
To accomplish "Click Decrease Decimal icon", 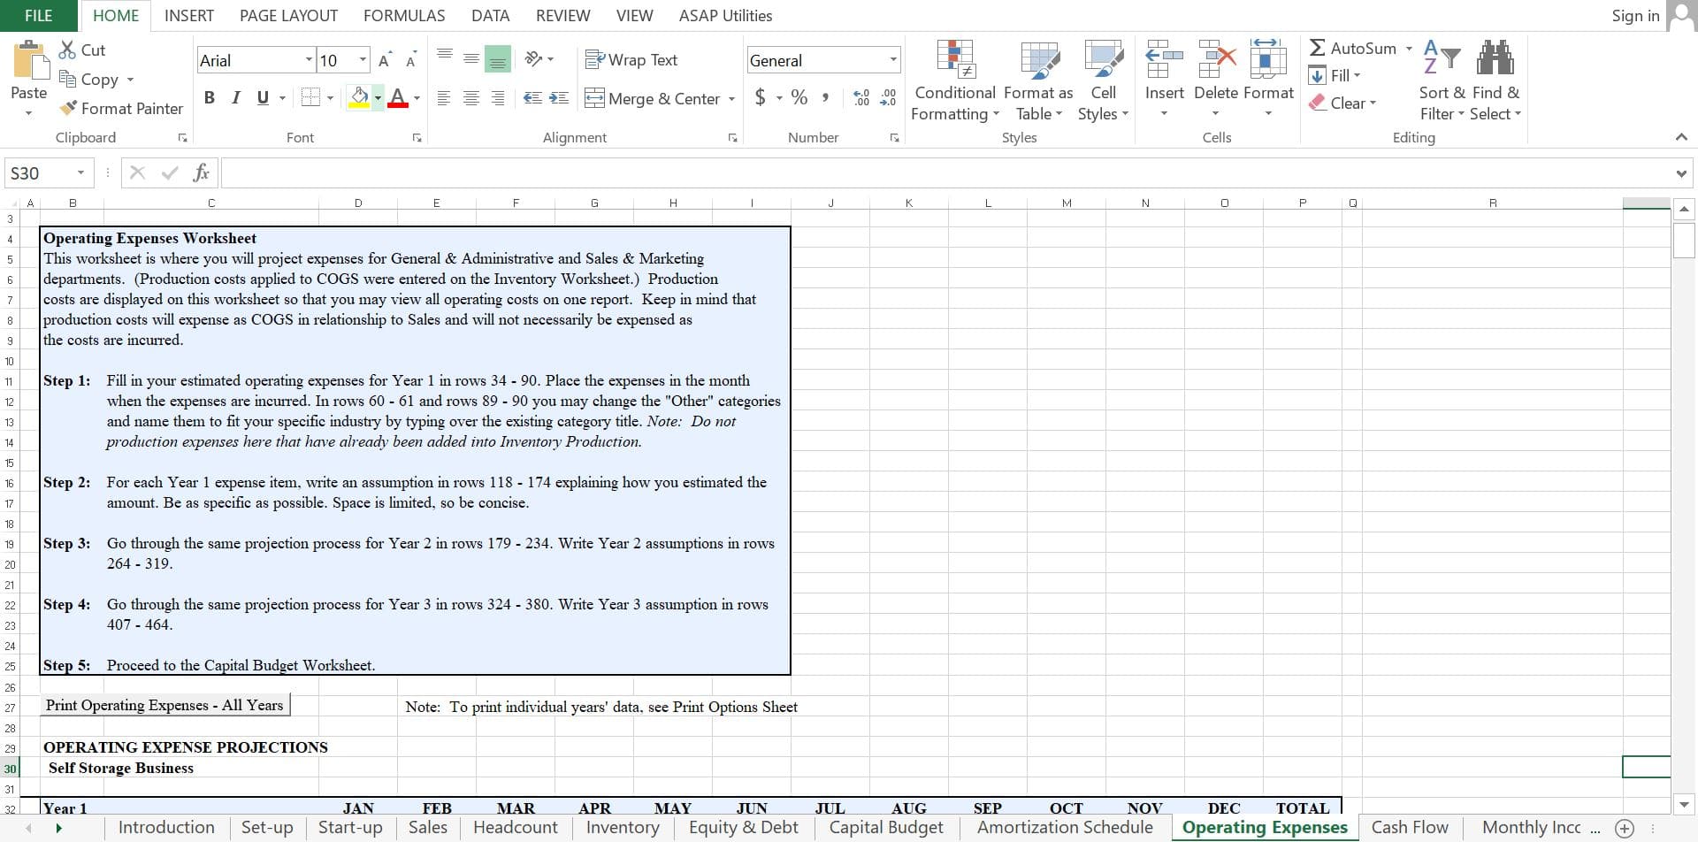I will (889, 97).
